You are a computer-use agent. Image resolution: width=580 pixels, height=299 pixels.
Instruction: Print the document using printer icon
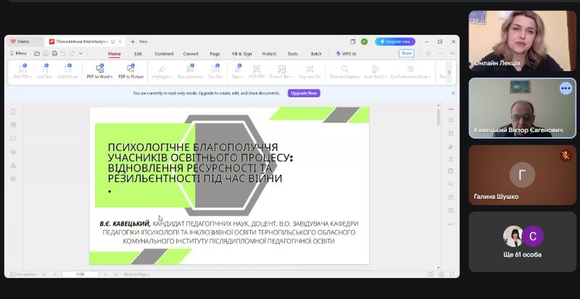(54, 54)
